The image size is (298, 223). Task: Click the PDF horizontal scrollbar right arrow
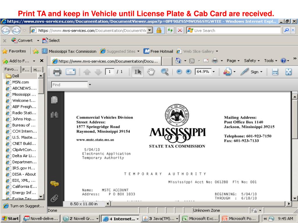(289, 204)
